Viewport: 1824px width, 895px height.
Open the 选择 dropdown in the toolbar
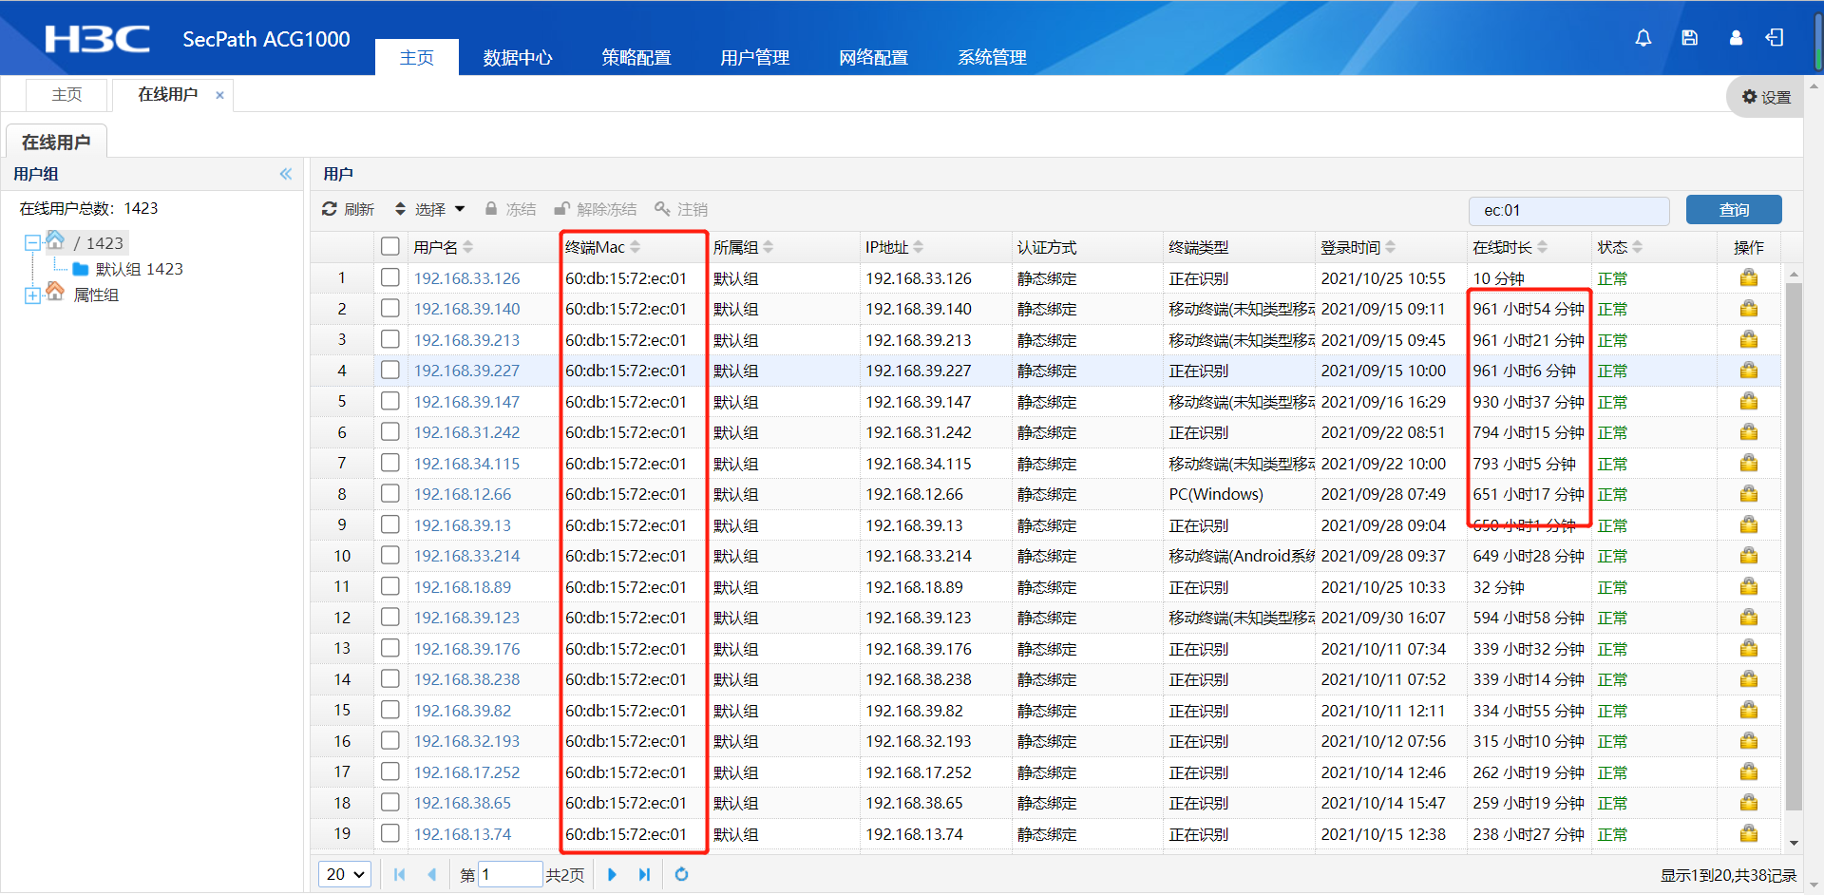point(430,209)
